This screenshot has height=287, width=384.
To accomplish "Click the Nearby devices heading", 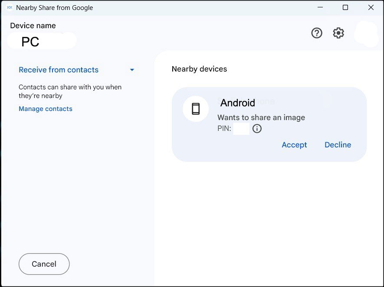I will pos(199,69).
